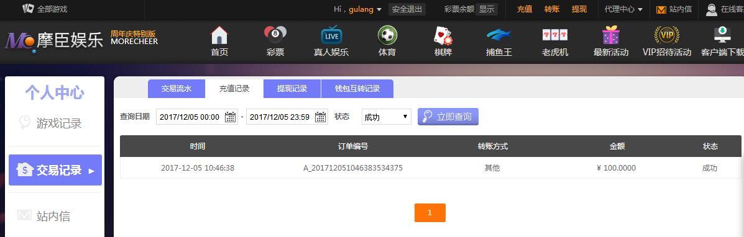The image size is (744, 237).
Task: Click the 金额 column header
Action: (617, 146)
